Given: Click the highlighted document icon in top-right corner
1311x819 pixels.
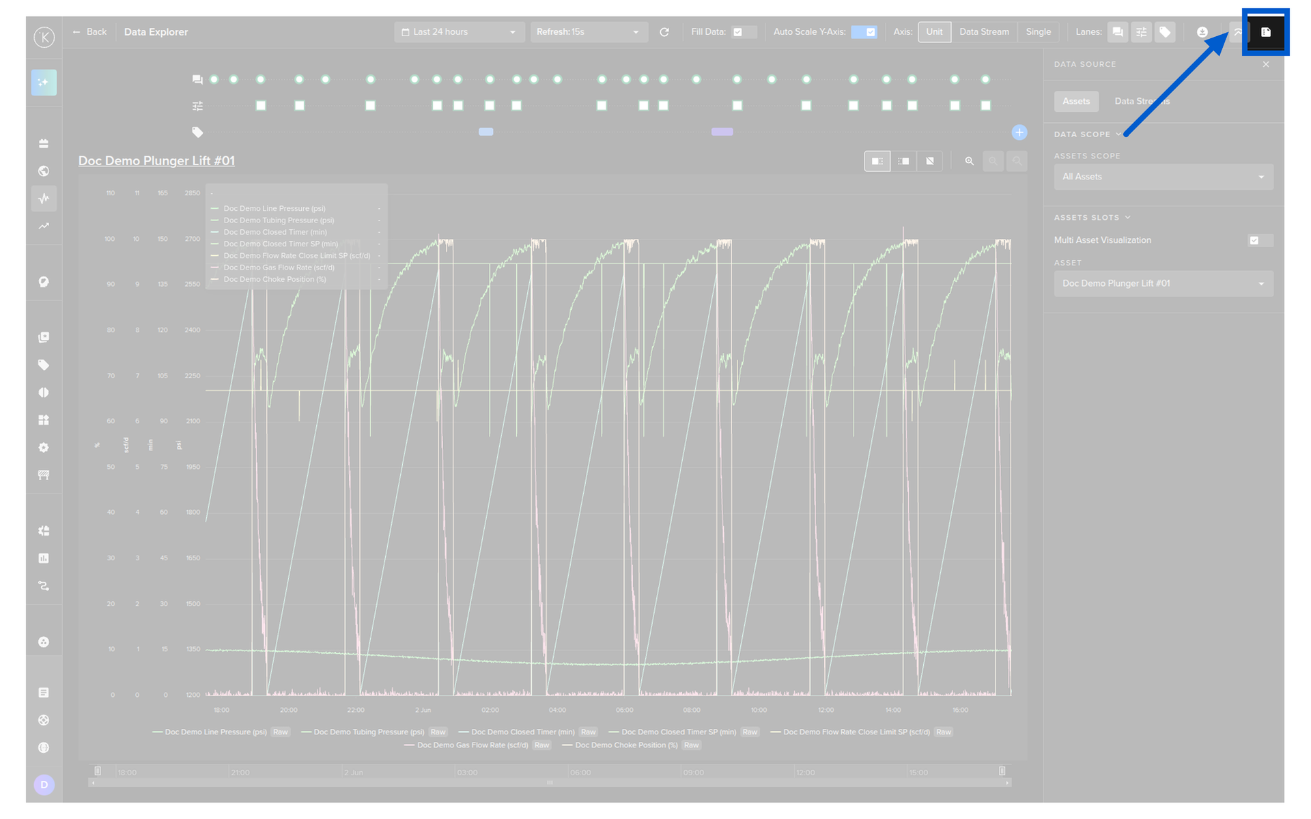Looking at the screenshot, I should click(x=1265, y=32).
